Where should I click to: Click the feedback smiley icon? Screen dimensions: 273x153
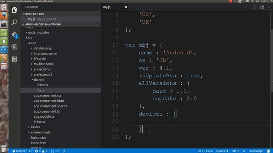click(x=268, y=151)
